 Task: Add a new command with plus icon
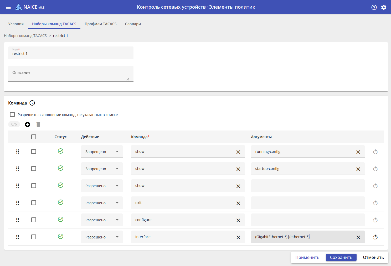28,124
